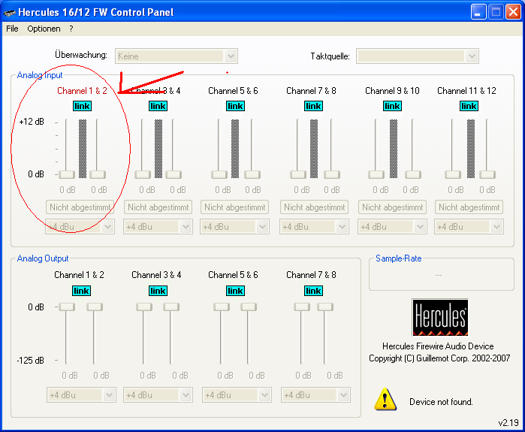This screenshot has height=432, width=525.
Task: Click Nicht abgestimmt under input Channel 9 & 10
Action: 392,207
